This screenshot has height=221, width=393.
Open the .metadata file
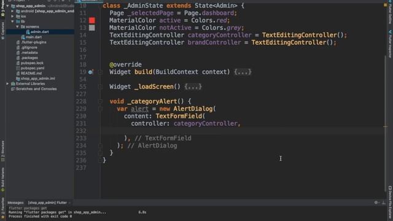coord(29,53)
